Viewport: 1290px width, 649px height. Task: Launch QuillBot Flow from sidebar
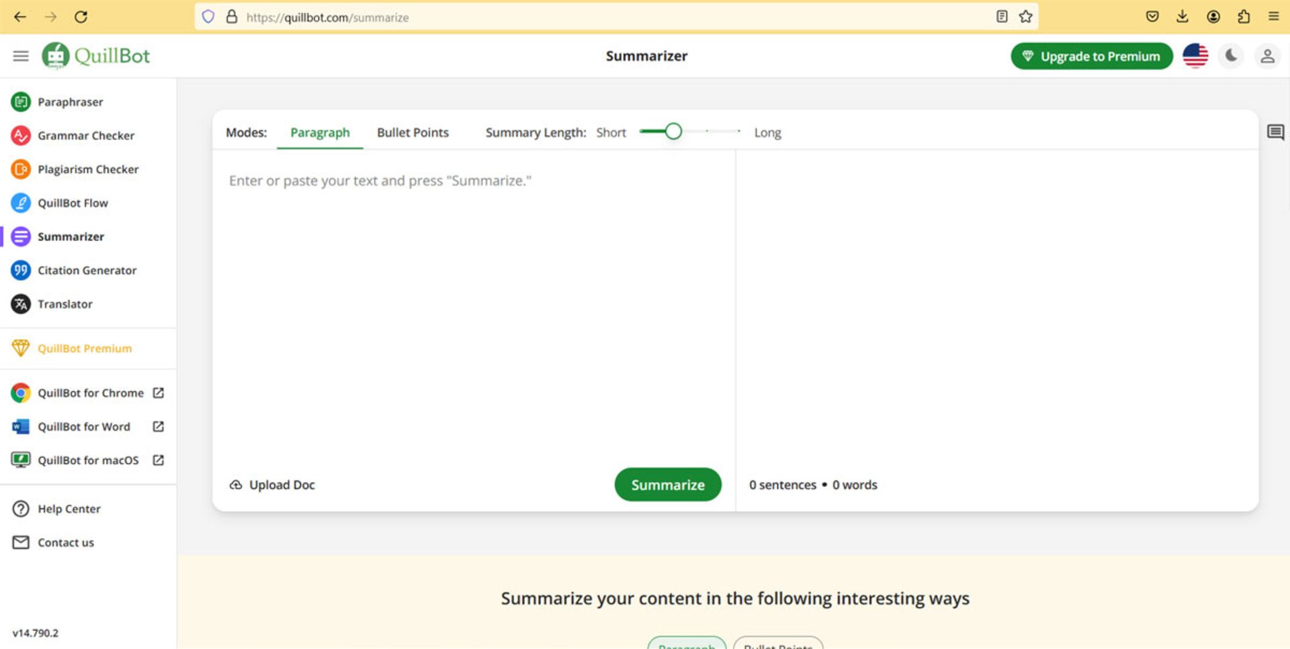[x=72, y=203]
